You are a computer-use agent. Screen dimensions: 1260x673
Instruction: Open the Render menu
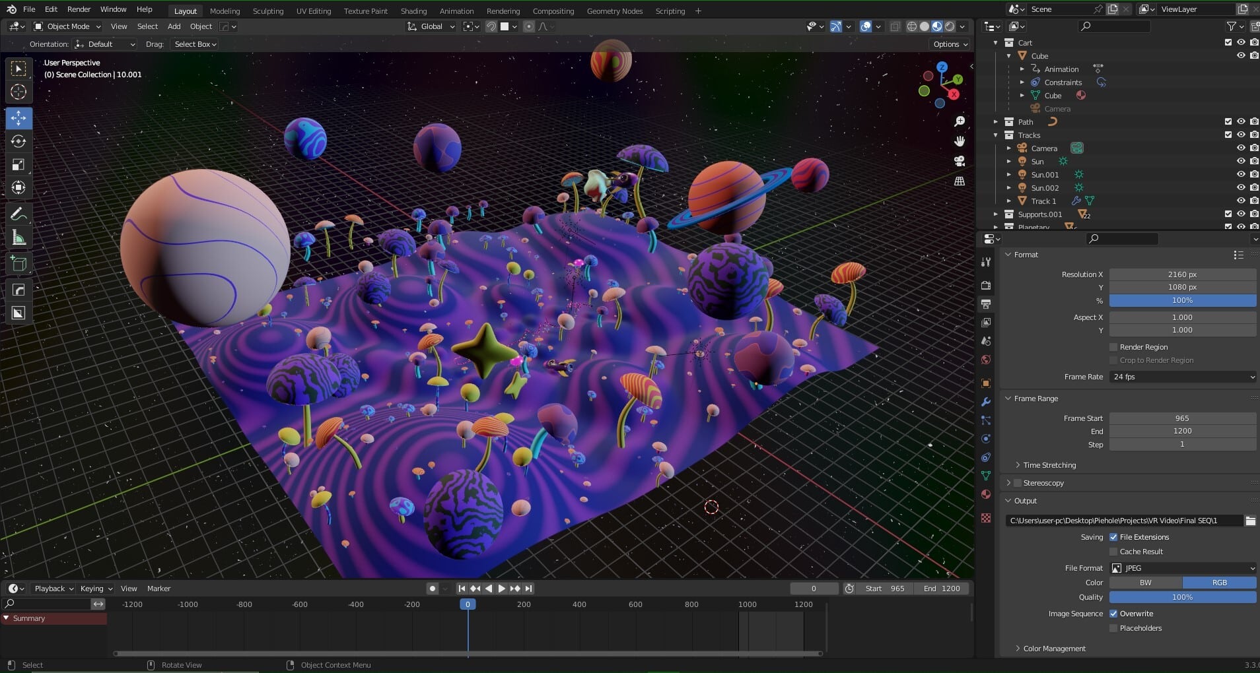[79, 9]
